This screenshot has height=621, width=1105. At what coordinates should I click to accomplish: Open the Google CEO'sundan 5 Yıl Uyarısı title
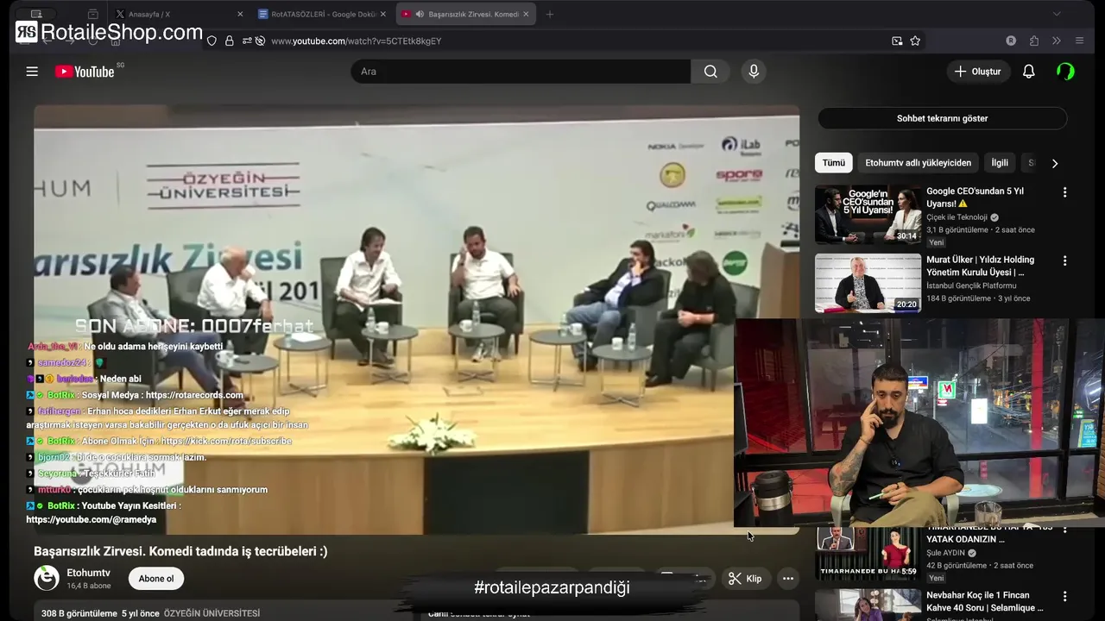(x=975, y=198)
